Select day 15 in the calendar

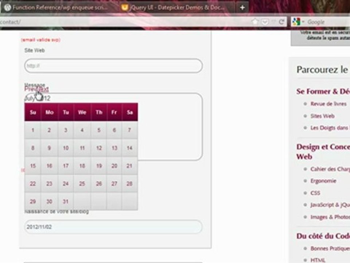(x=33, y=166)
